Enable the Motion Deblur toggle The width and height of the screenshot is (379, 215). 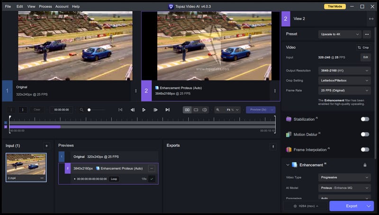coord(365,134)
